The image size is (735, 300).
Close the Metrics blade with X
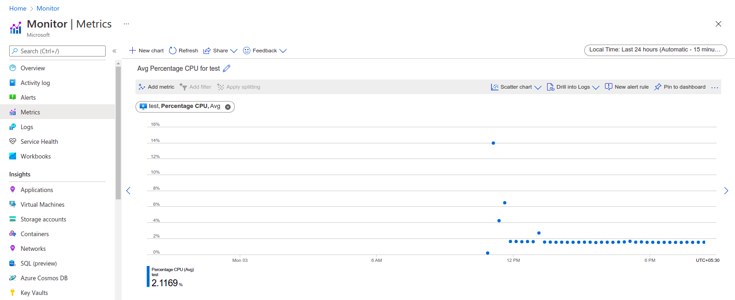718,24
